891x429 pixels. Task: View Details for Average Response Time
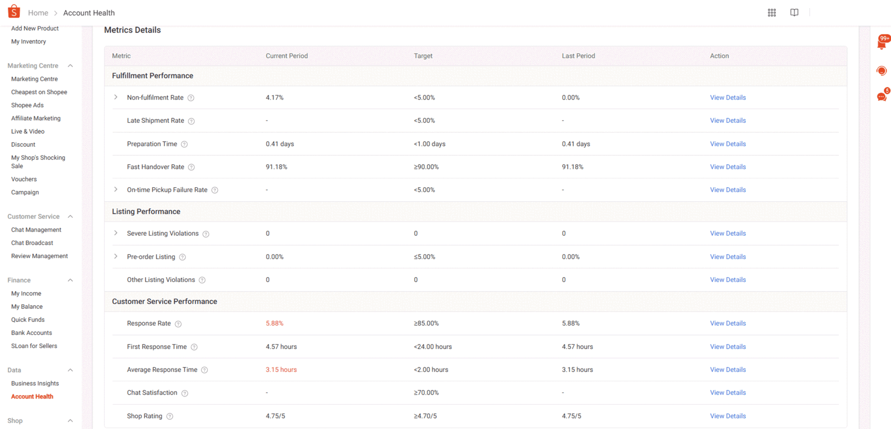click(728, 370)
